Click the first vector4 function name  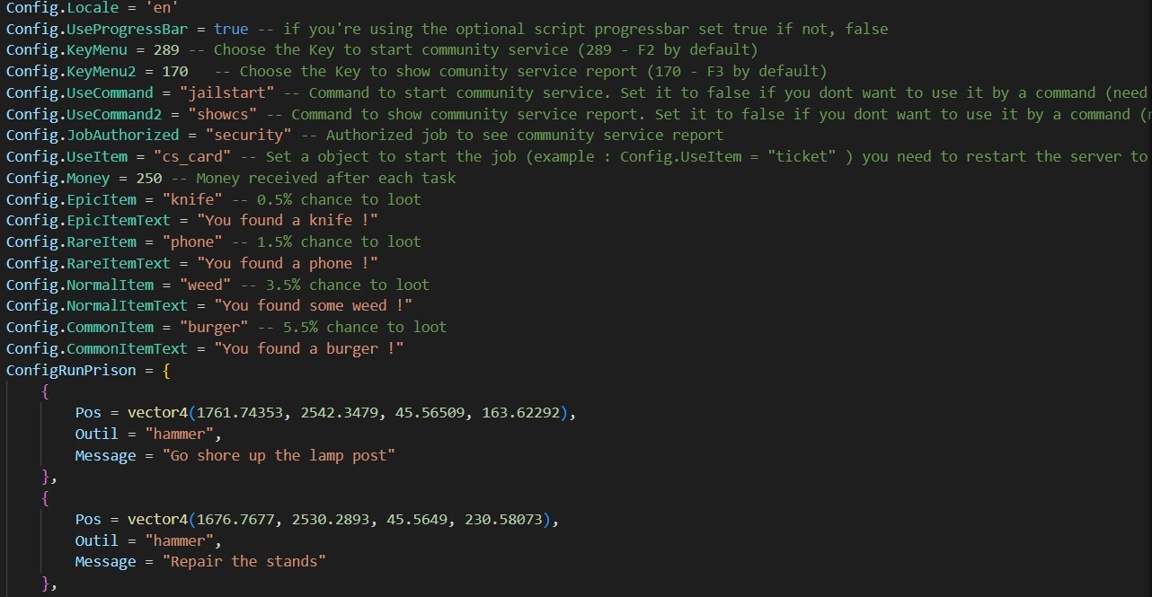(157, 413)
